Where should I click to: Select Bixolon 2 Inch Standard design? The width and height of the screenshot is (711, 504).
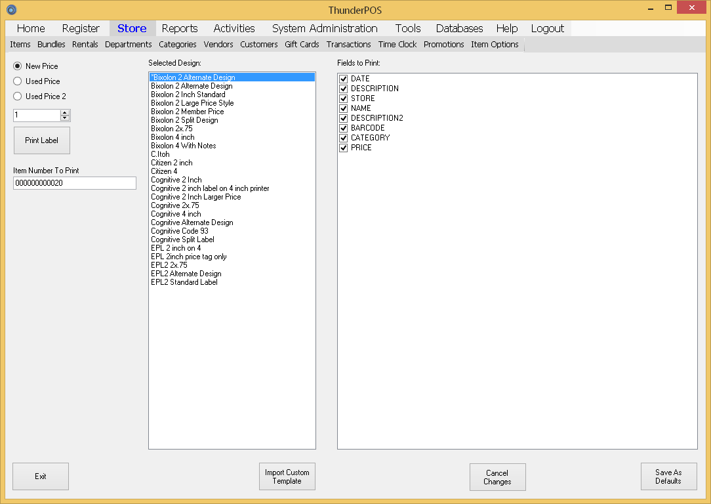[x=232, y=94]
